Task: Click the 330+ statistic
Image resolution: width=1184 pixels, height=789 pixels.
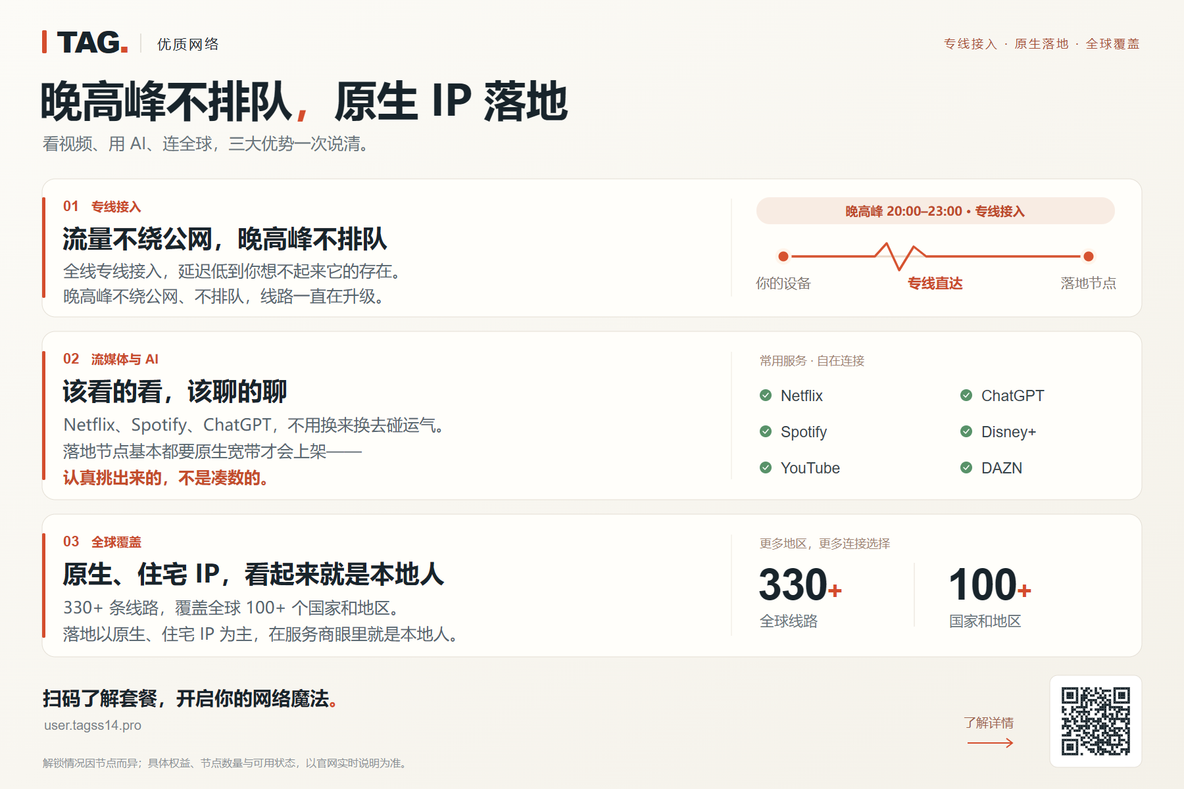Action: [x=801, y=585]
